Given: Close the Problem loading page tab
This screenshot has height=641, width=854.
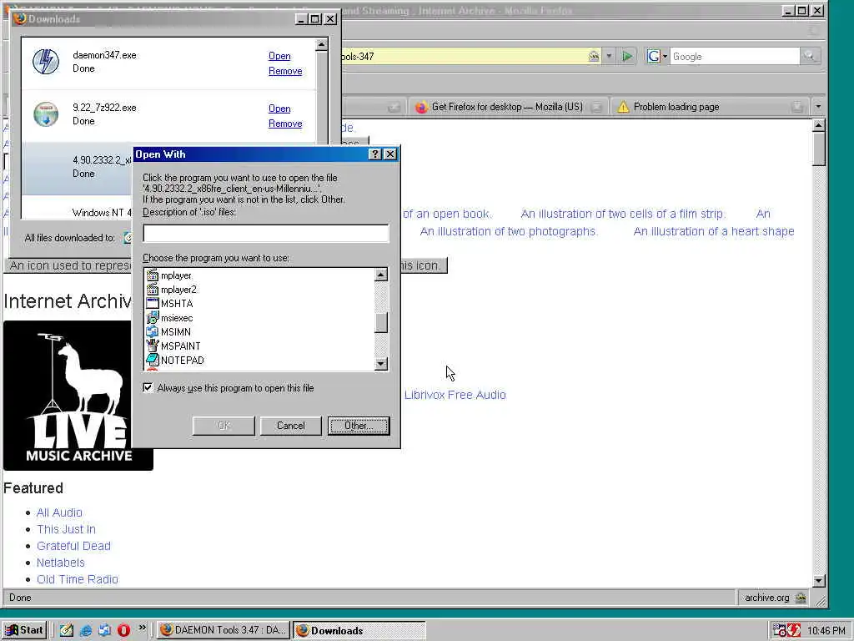Looking at the screenshot, I should [798, 107].
